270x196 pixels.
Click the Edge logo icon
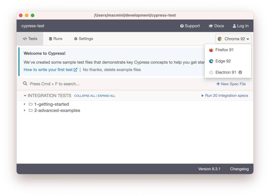coord(211,61)
